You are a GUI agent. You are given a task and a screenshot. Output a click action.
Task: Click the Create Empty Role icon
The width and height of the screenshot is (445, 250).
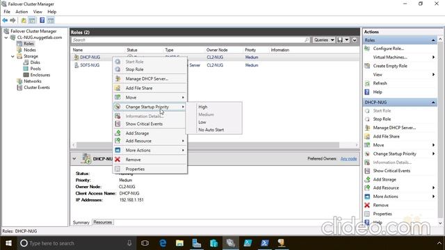point(367,66)
